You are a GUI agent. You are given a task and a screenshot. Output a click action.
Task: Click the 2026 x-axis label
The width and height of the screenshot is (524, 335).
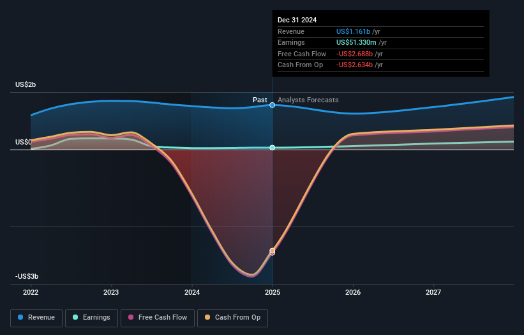click(x=353, y=292)
